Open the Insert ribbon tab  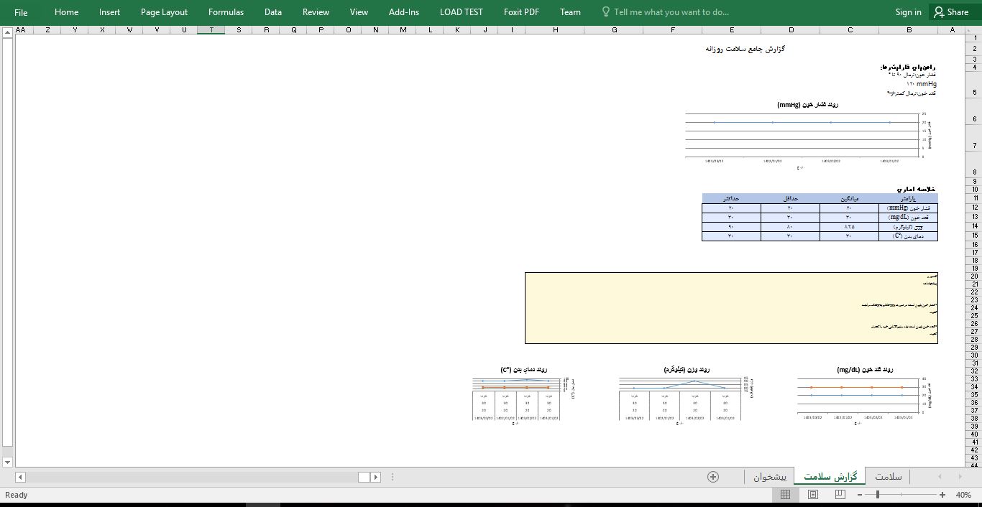pos(109,12)
